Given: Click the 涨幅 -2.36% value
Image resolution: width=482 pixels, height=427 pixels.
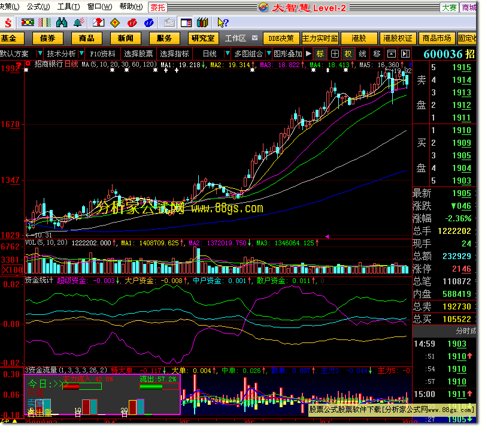Looking at the screenshot, I should 458,218.
